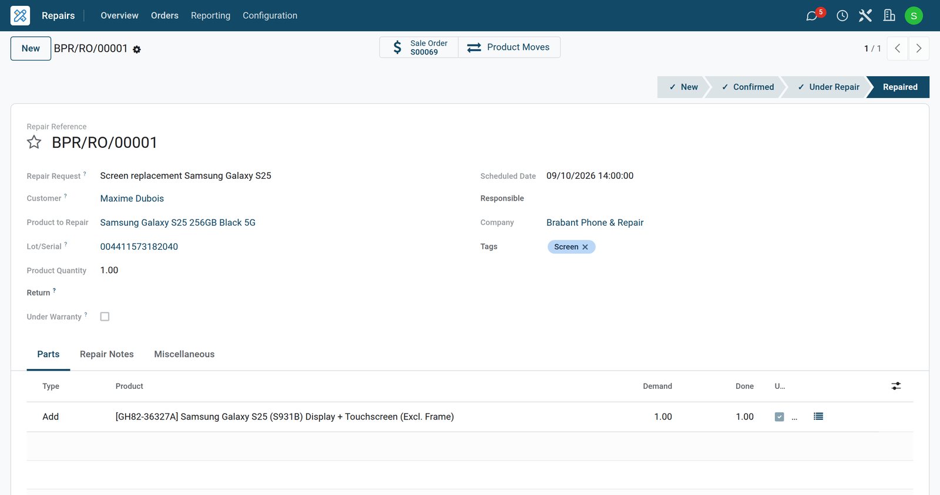Viewport: 940px width, 495px height.
Task: Open the user avatar menu
Action: [914, 16]
